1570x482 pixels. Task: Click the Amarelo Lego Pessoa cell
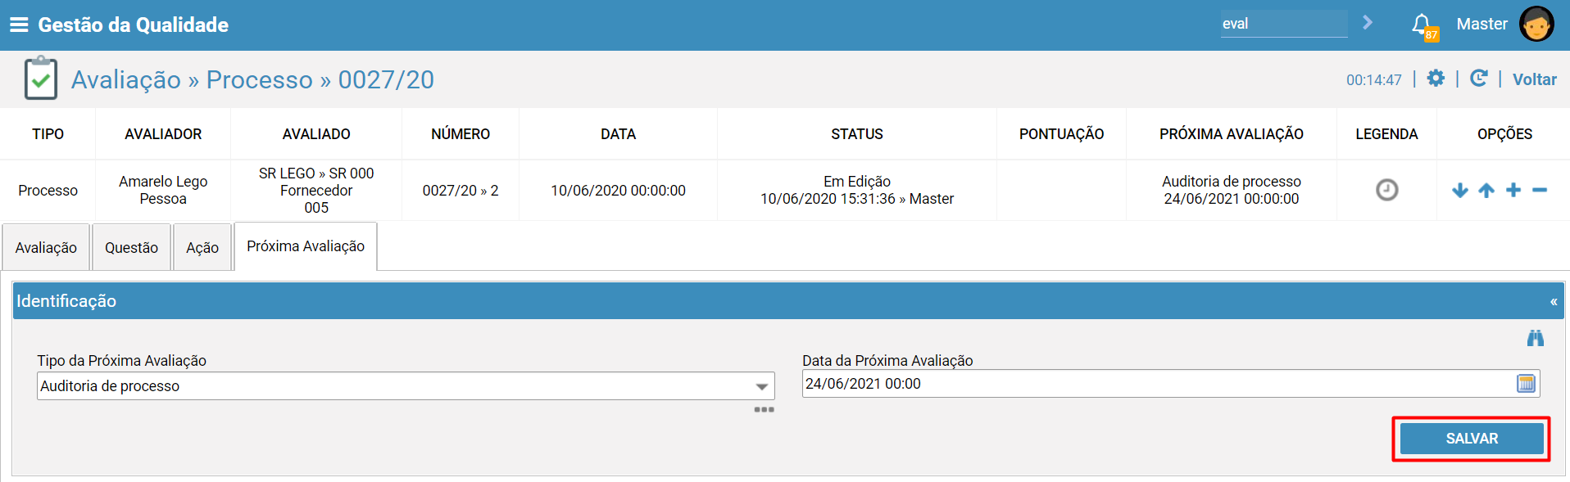point(163,190)
